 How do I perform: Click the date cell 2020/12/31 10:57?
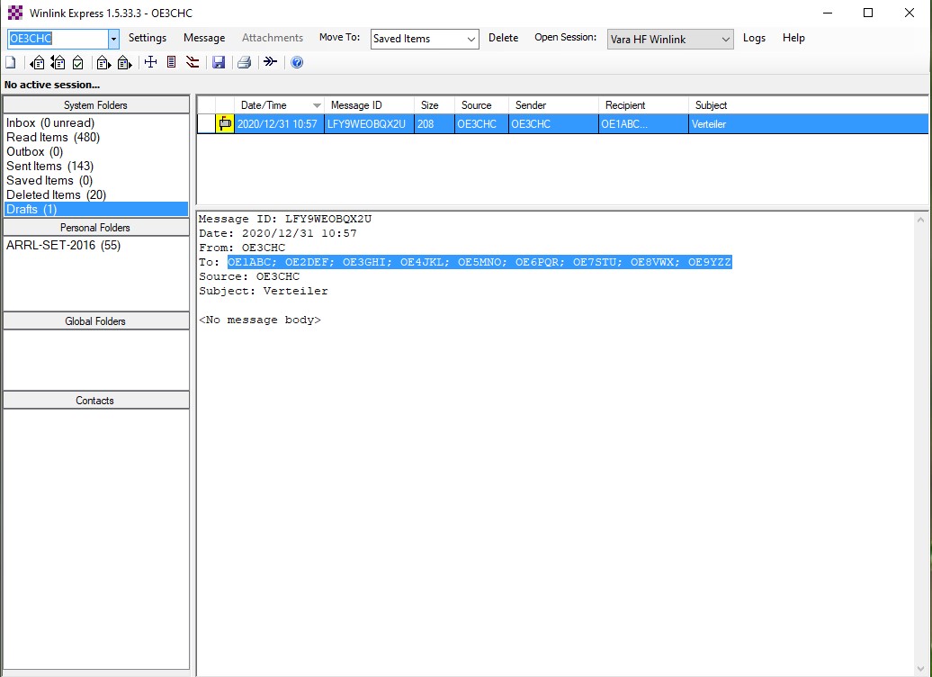(x=278, y=124)
